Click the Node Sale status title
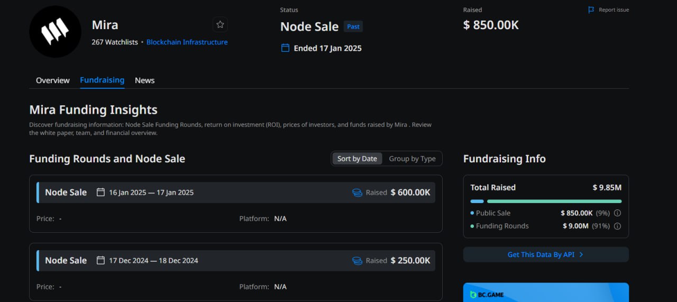Viewport: 677px width, 302px height. [309, 26]
